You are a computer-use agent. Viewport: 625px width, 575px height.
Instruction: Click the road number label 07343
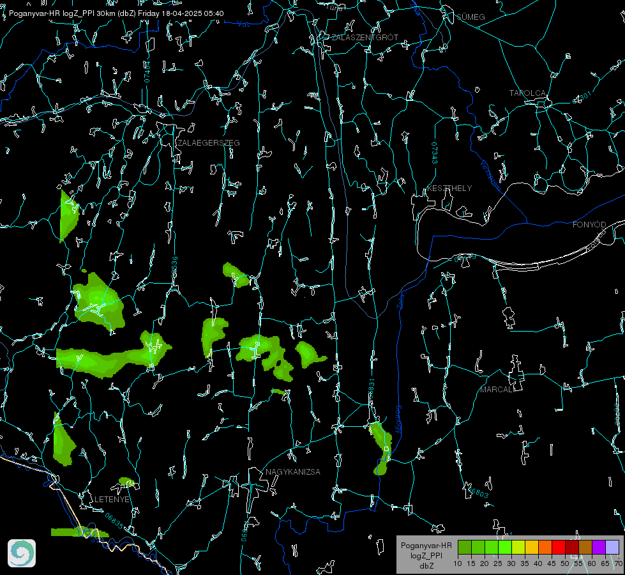click(x=434, y=153)
